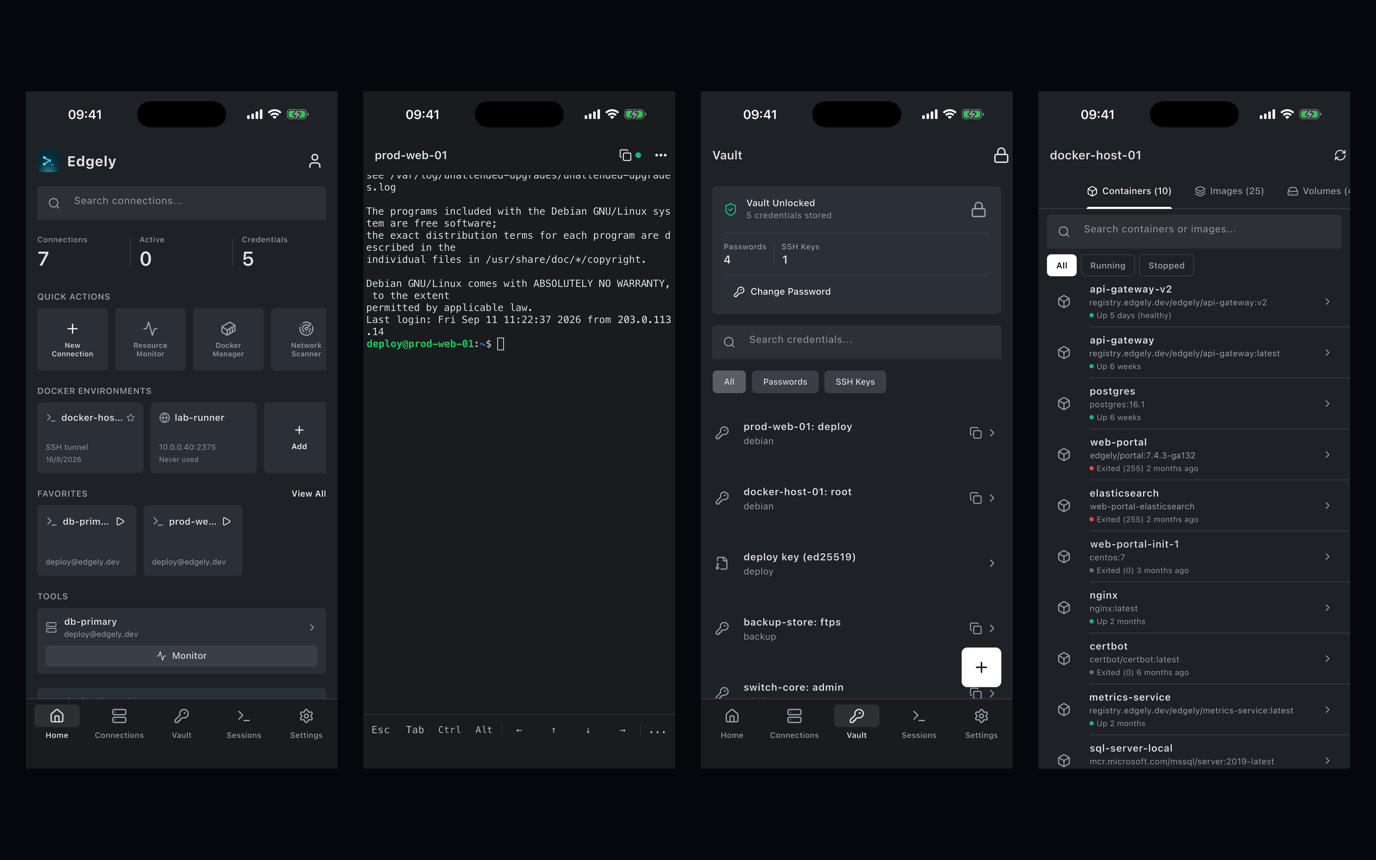Open Connections tab in Home screen navbar

tap(119, 723)
